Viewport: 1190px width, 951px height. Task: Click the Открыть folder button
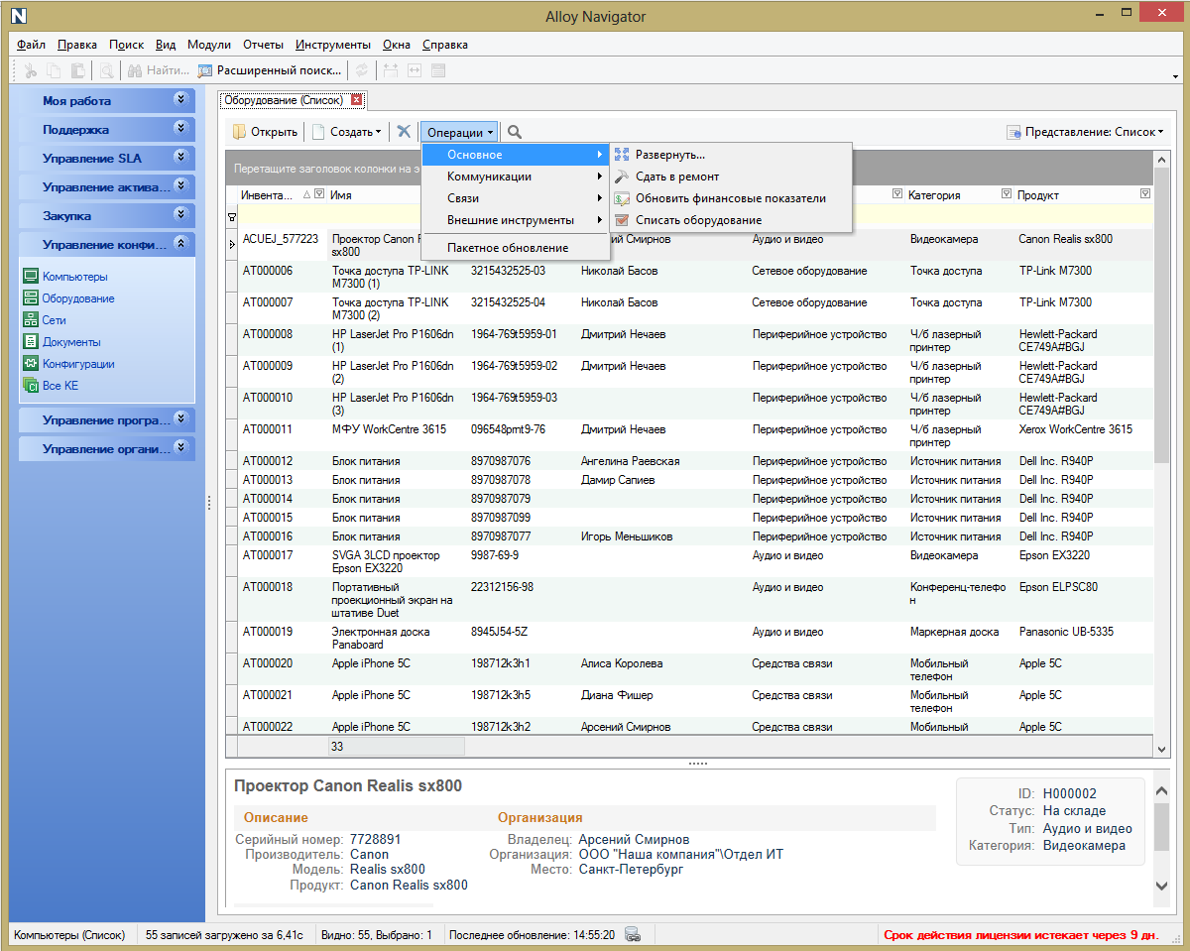pos(265,132)
